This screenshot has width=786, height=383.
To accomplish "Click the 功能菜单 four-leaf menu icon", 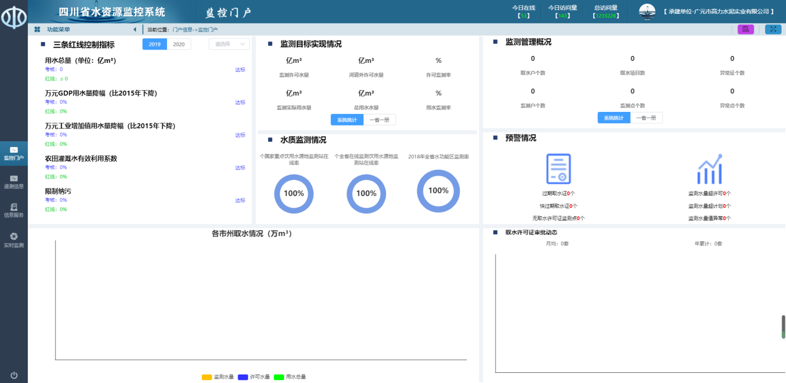I will (37, 30).
